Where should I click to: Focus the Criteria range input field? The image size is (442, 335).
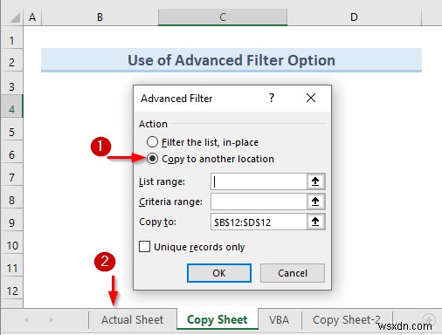pyautogui.click(x=259, y=202)
